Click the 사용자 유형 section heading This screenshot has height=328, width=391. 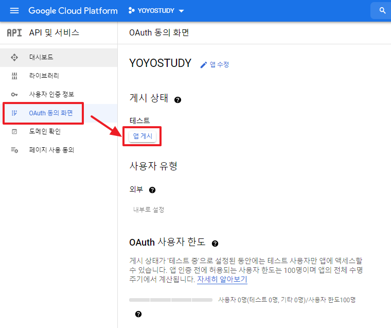click(153, 166)
